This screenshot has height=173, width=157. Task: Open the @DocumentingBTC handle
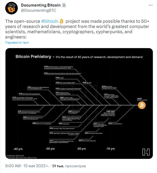pos(39,10)
